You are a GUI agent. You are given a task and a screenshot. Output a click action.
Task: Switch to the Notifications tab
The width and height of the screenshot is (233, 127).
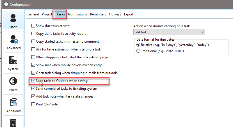pyautogui.click(x=77, y=14)
